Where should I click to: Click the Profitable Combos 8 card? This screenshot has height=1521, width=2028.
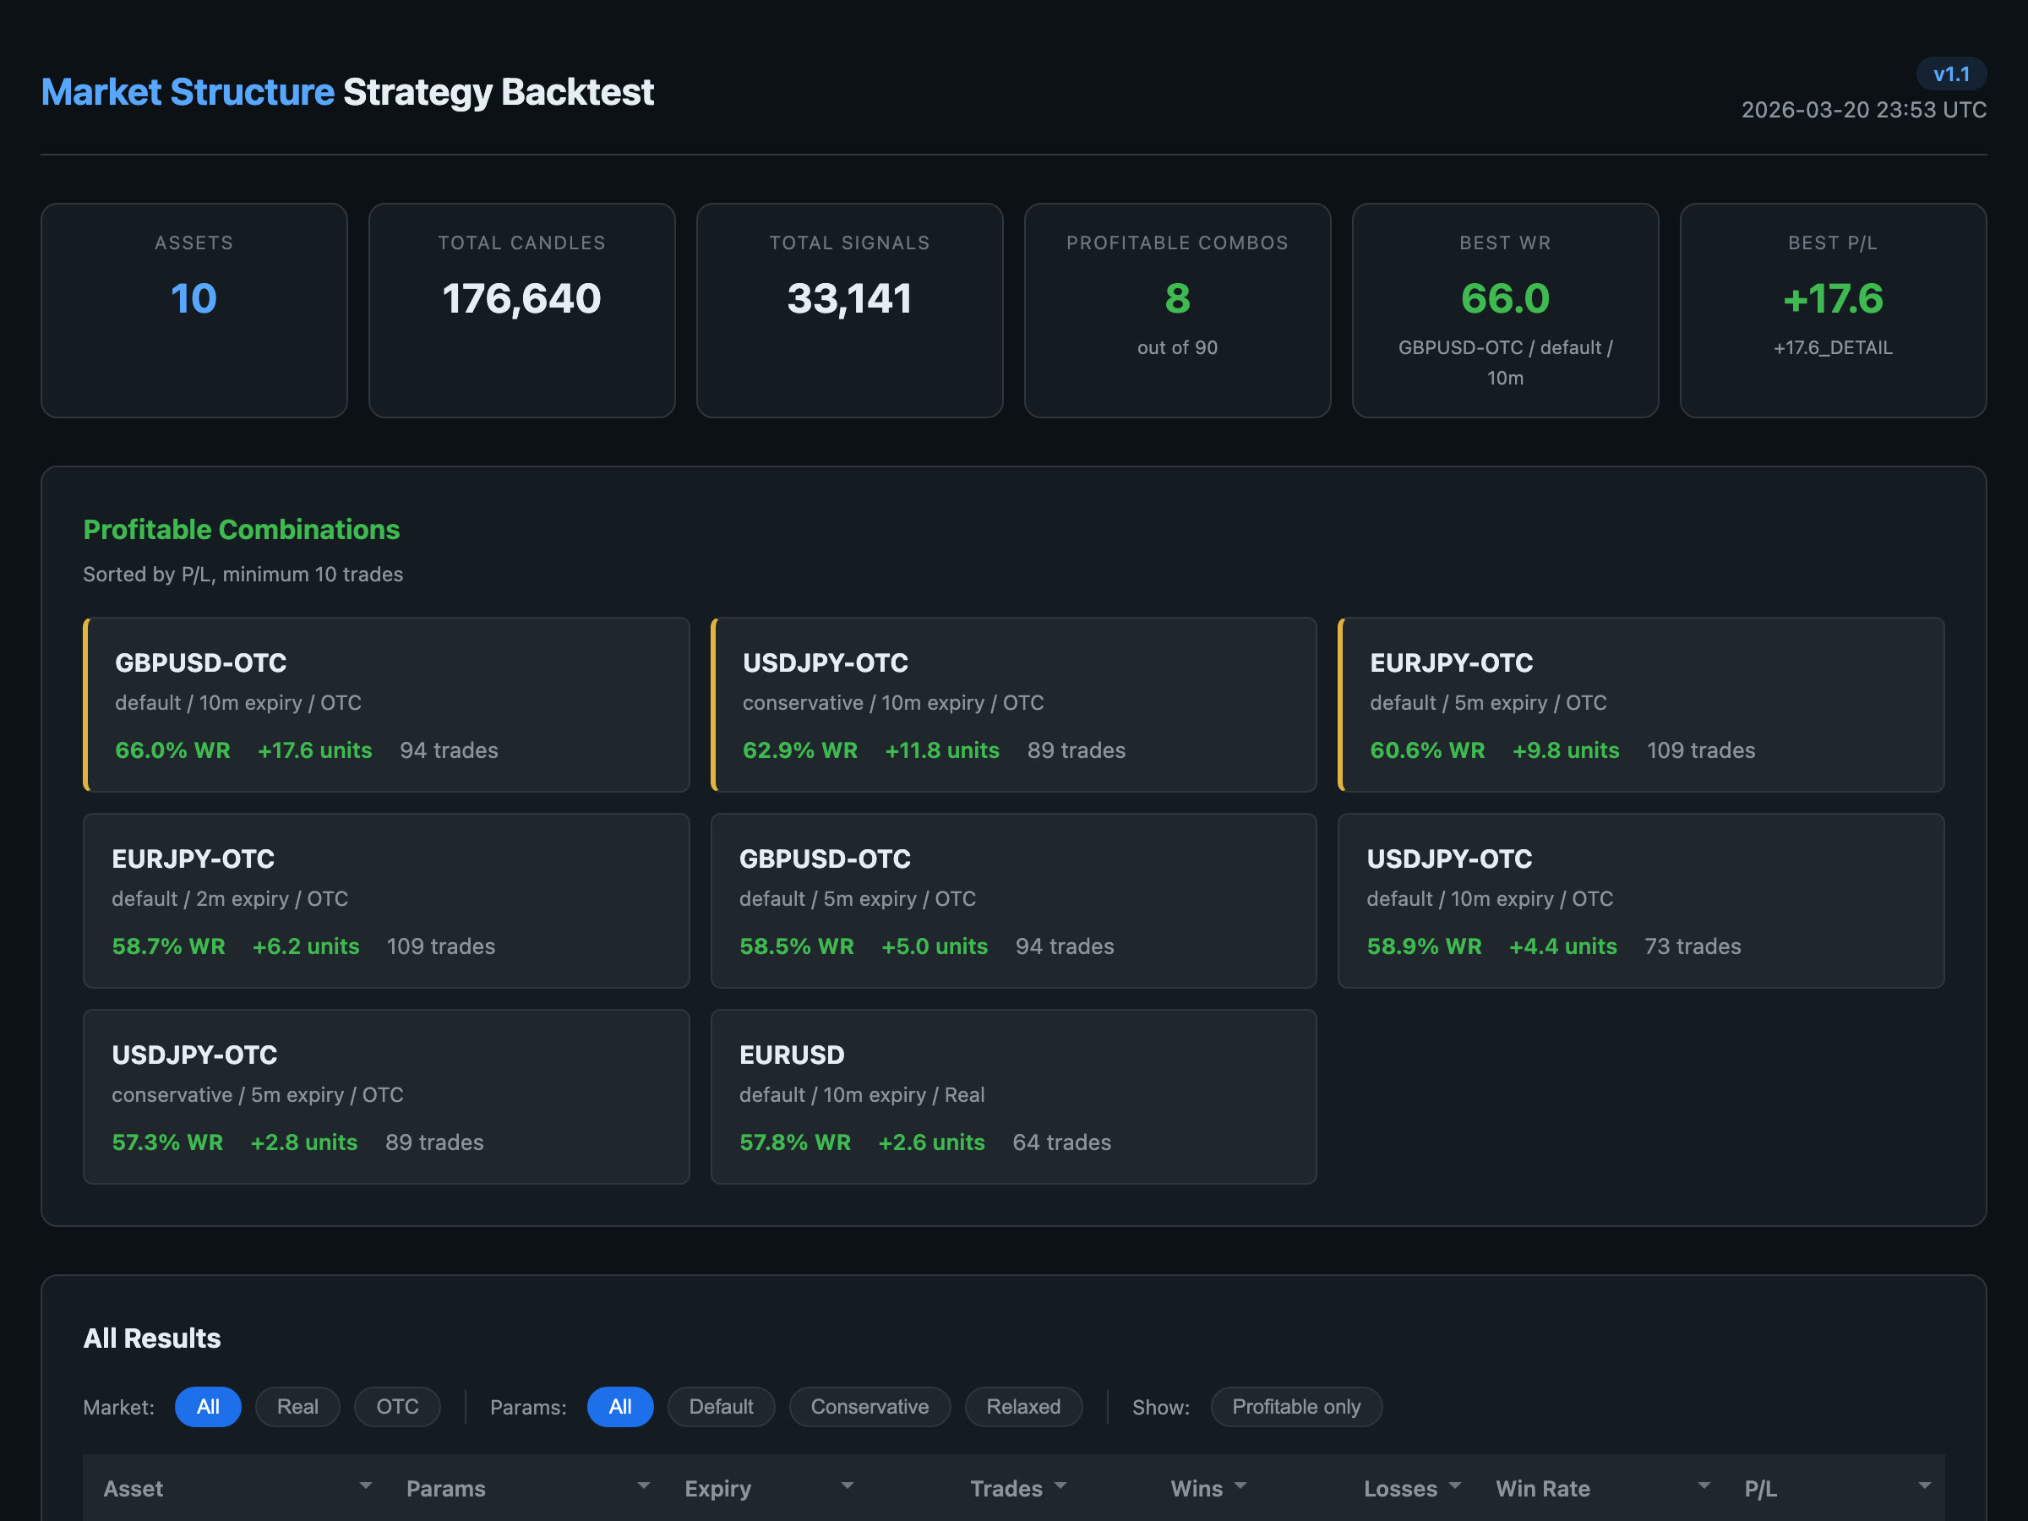click(1177, 310)
